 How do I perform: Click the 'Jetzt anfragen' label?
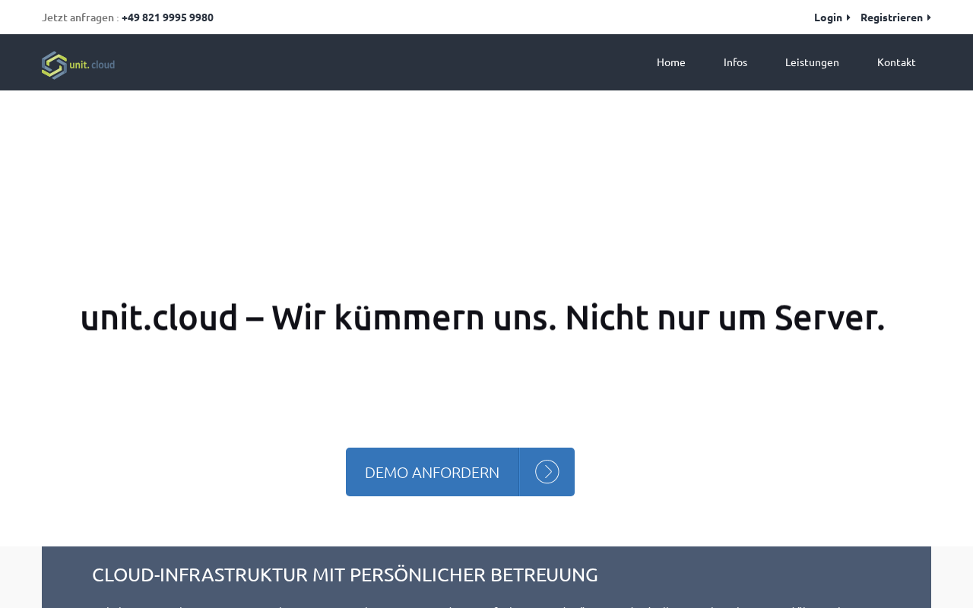tap(78, 17)
